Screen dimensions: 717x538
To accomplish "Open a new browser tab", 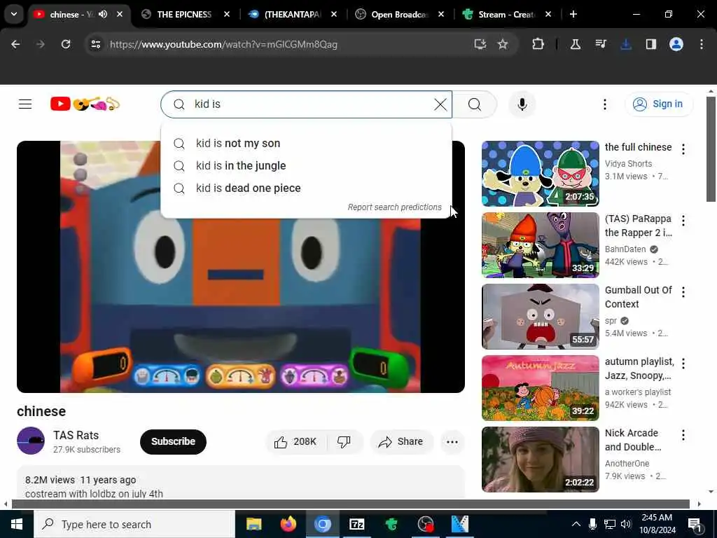I will (x=573, y=14).
